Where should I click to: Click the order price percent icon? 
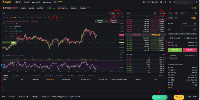(x=195, y=24)
